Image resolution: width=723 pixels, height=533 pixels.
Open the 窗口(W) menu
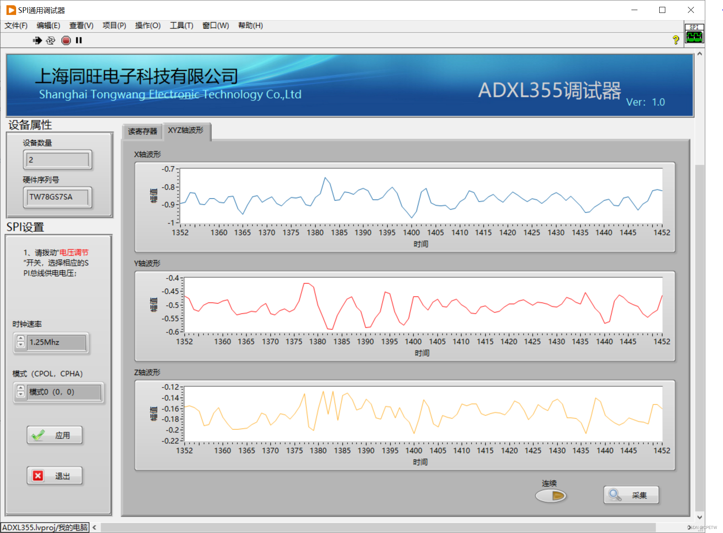[215, 25]
